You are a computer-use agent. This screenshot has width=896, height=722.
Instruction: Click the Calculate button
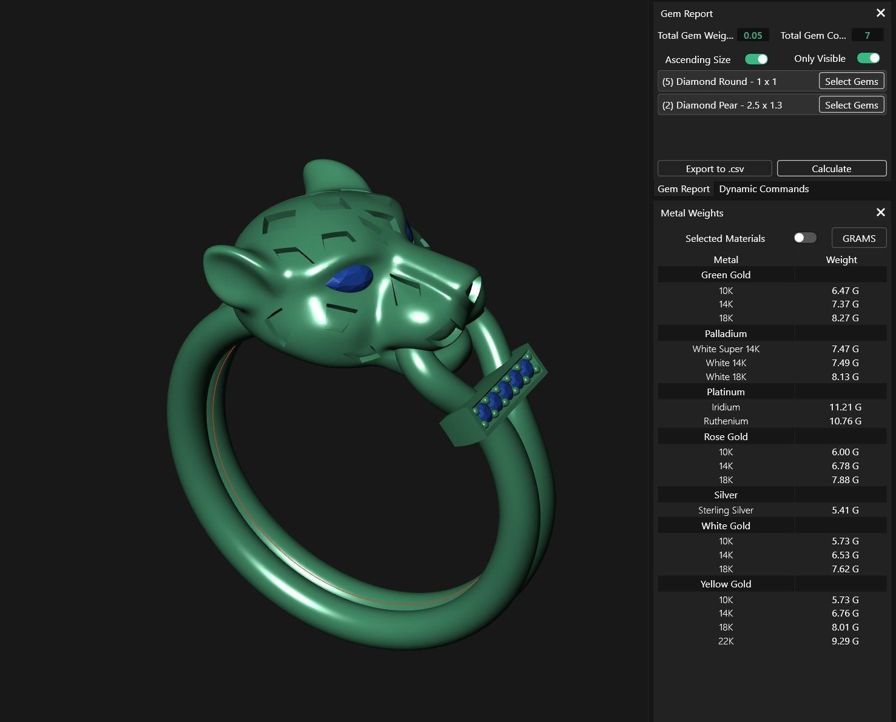tap(832, 169)
